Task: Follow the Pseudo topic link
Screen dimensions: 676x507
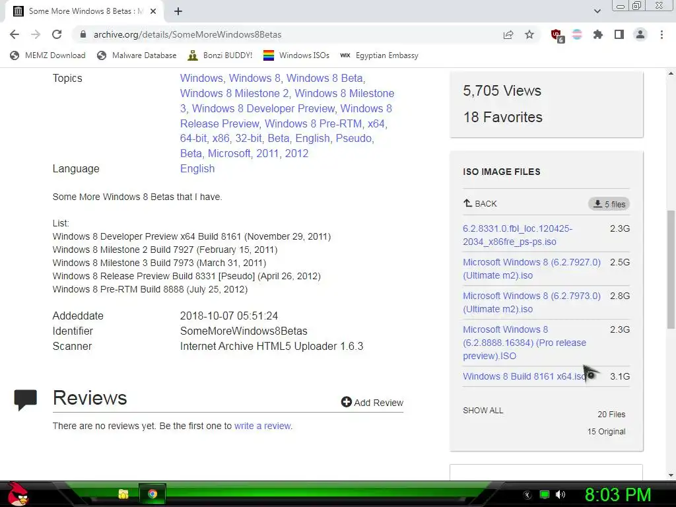Action: click(x=354, y=138)
